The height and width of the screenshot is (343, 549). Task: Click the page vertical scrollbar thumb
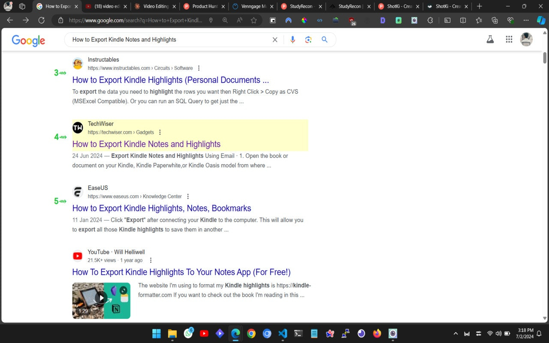[x=545, y=57]
